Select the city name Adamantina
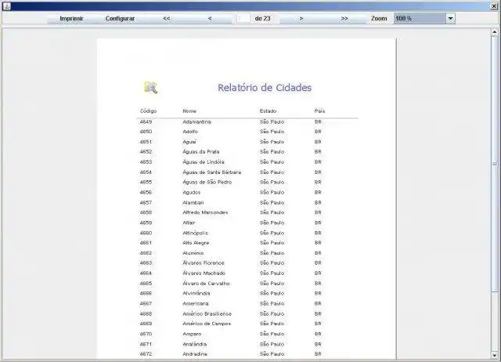The image size is (501, 362). coord(196,121)
